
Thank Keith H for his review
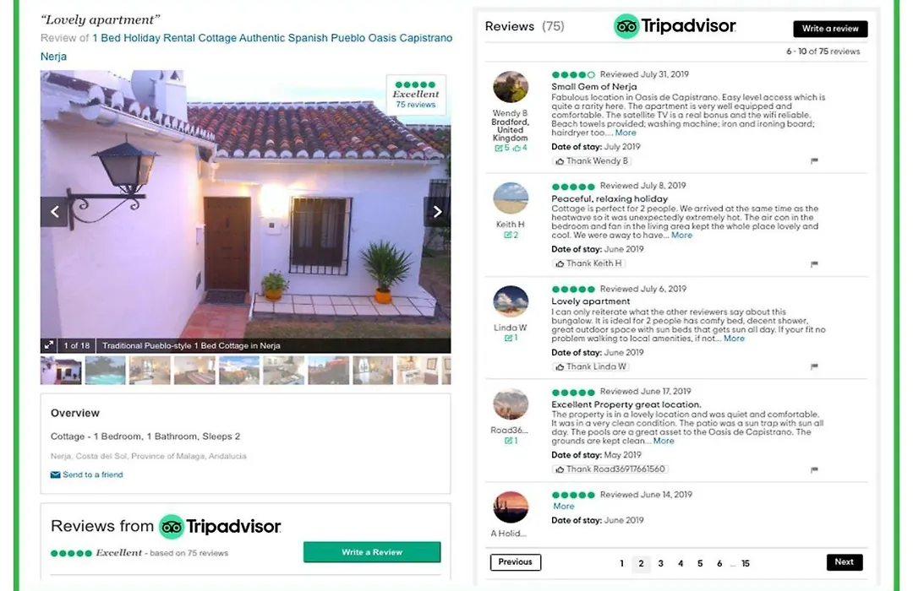(x=588, y=263)
